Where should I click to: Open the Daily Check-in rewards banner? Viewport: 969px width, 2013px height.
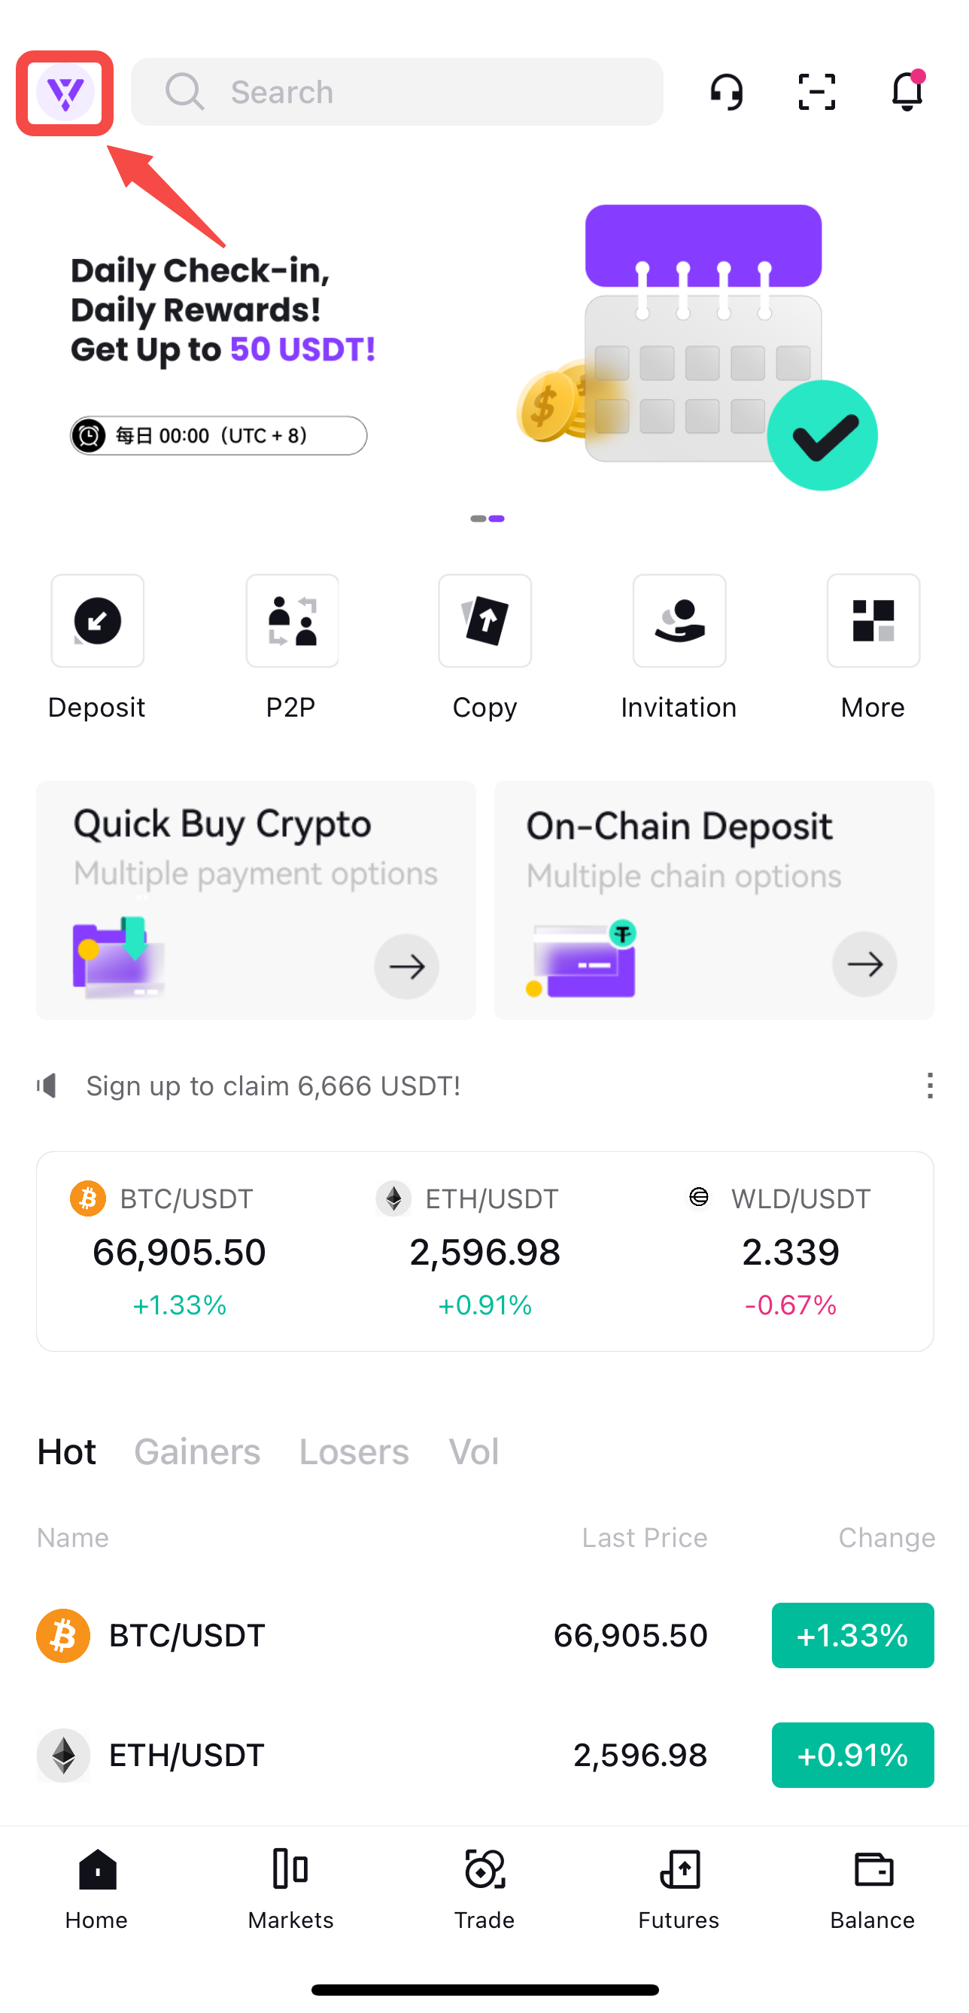coord(484,344)
